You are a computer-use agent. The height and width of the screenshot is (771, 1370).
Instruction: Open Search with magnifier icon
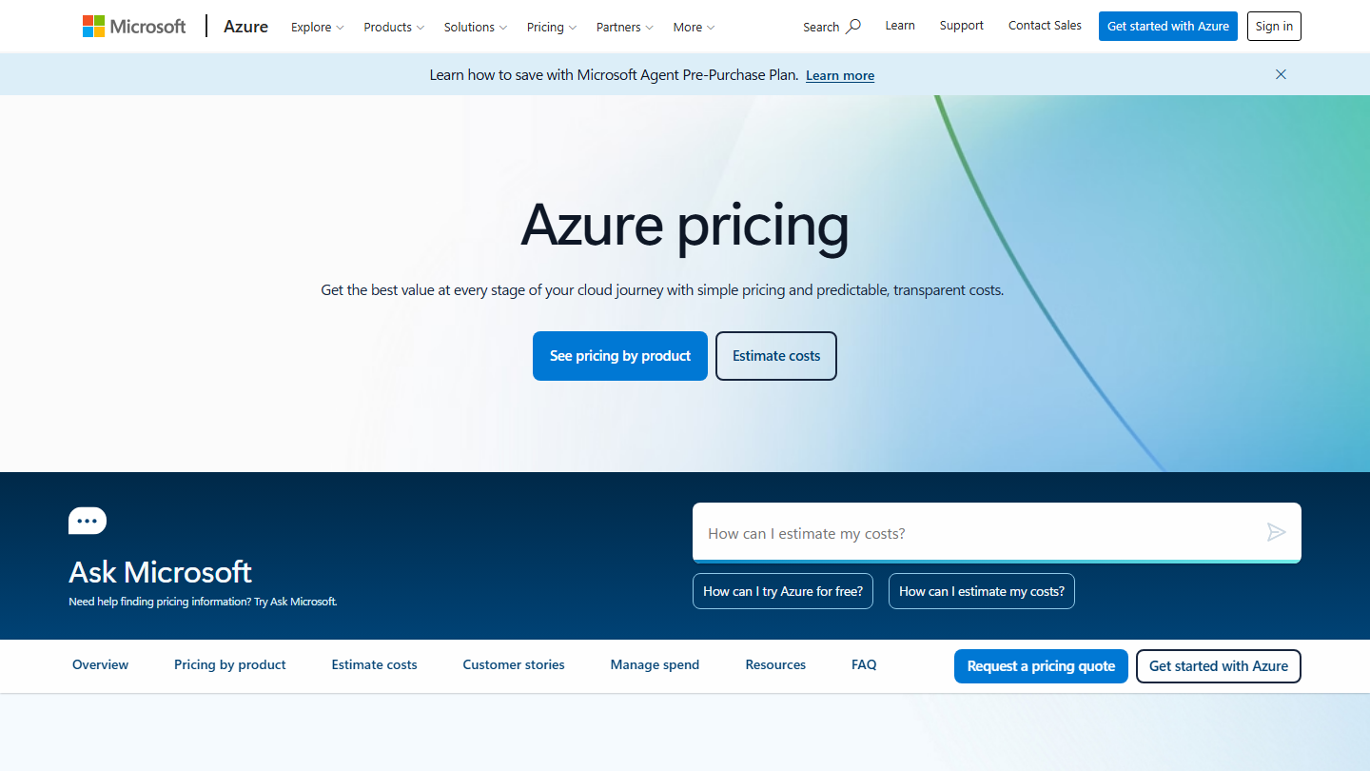[832, 27]
